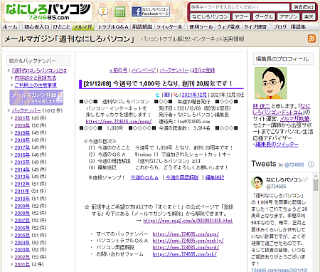Image resolution: width=320 pixels, height=272 pixels.
Task: Open 2012年 back number archive
Action: point(22,184)
